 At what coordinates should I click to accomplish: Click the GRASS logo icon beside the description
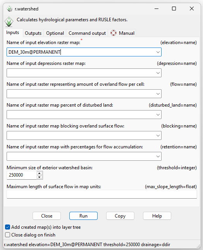(9, 22)
